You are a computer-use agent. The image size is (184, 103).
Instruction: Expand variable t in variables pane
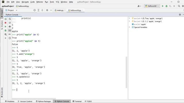click(x=129, y=21)
